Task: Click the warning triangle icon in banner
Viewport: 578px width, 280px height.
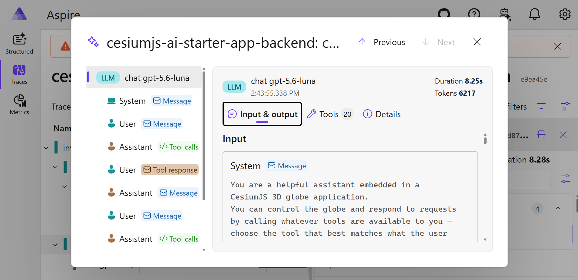Action: pos(65,46)
